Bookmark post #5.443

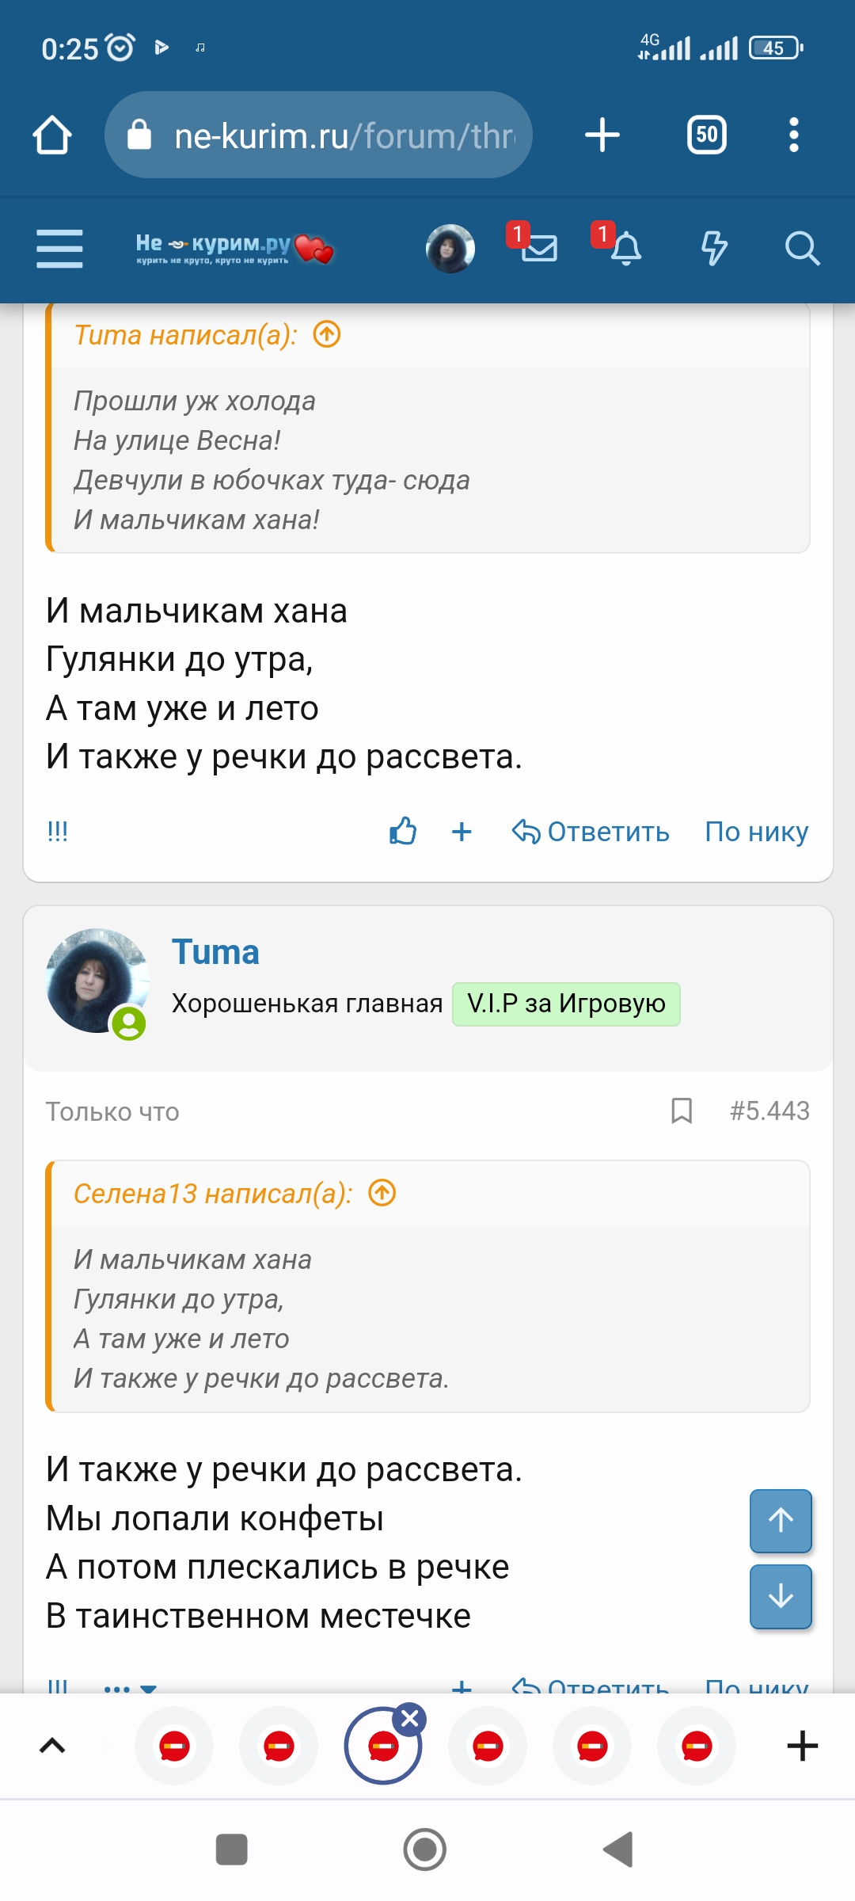[x=682, y=1111]
